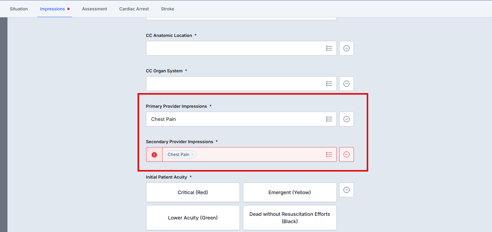The image size is (492, 232).
Task: Click minus icon beside CC Organ System
Action: (x=346, y=84)
